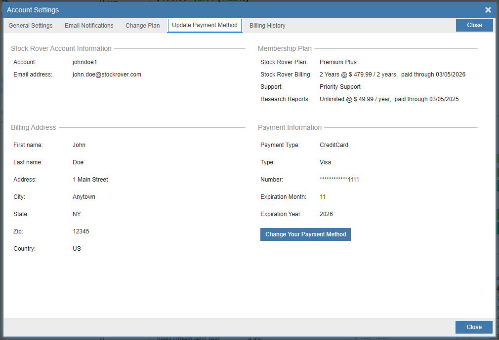This screenshot has width=499, height=340.
Task: Go to the Change Plan tab
Action: [142, 26]
